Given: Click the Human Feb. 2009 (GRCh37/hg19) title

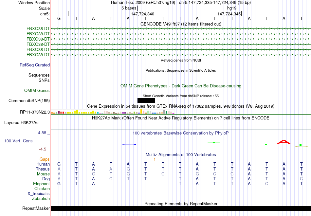Looking at the screenshot, I should click(143, 3).
